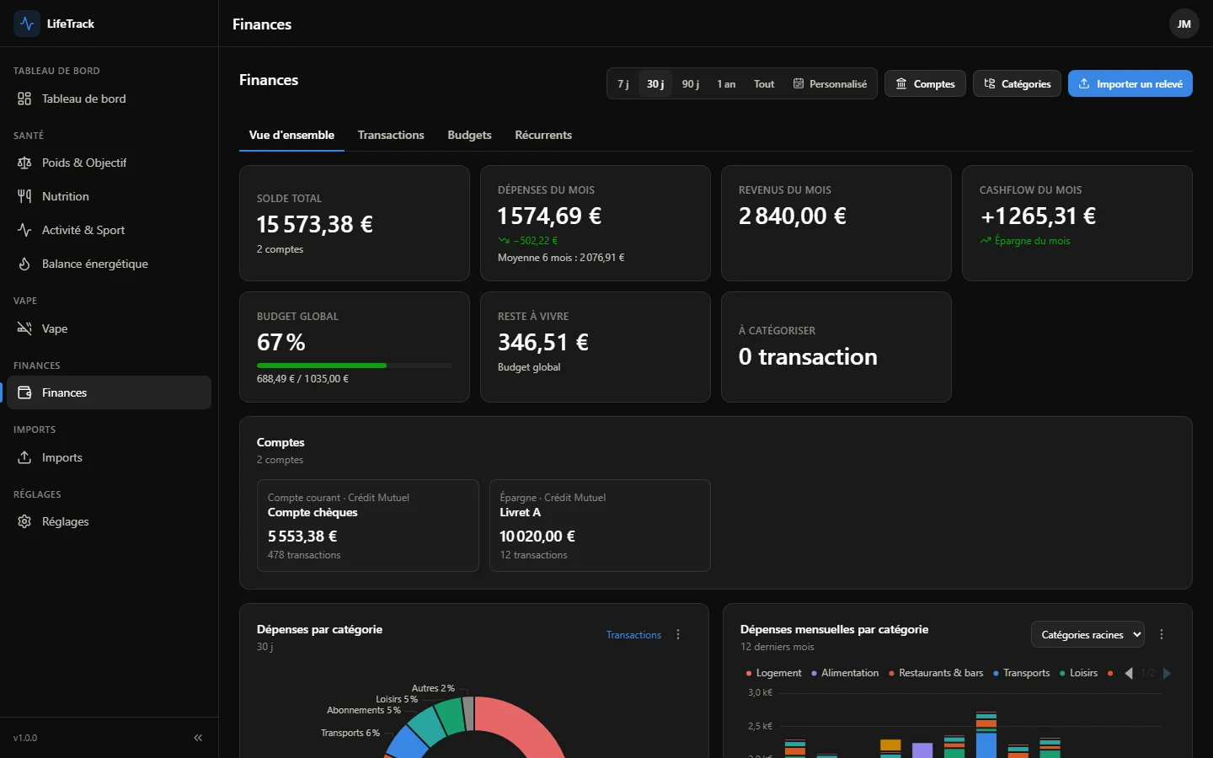Viewport: 1213px width, 758px height.
Task: Click the v1.0.0 version label
Action: tap(25, 738)
